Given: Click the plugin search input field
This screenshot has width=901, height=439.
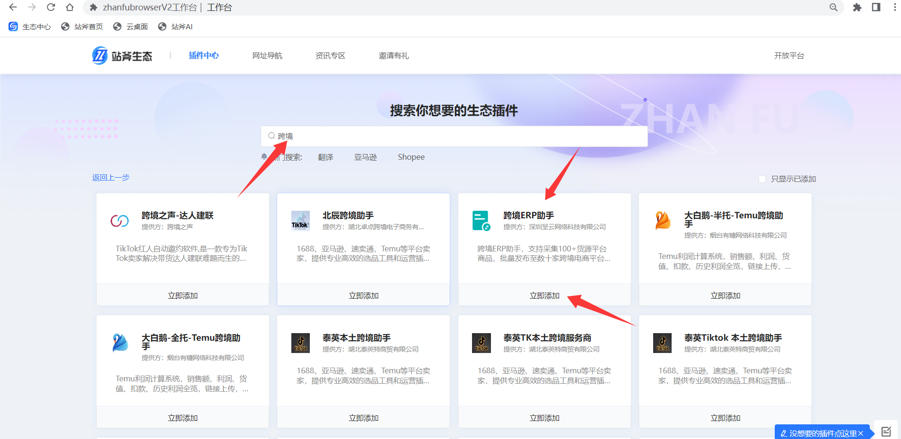Looking at the screenshot, I should pos(454,136).
